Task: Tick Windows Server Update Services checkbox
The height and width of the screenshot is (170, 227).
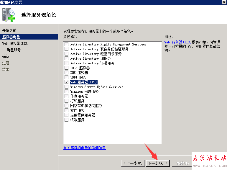Action: click(66, 87)
